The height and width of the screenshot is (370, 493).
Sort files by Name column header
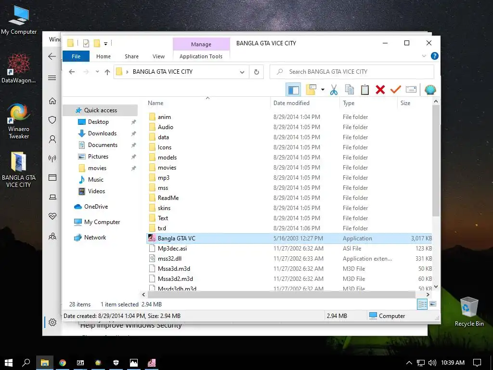click(208, 103)
